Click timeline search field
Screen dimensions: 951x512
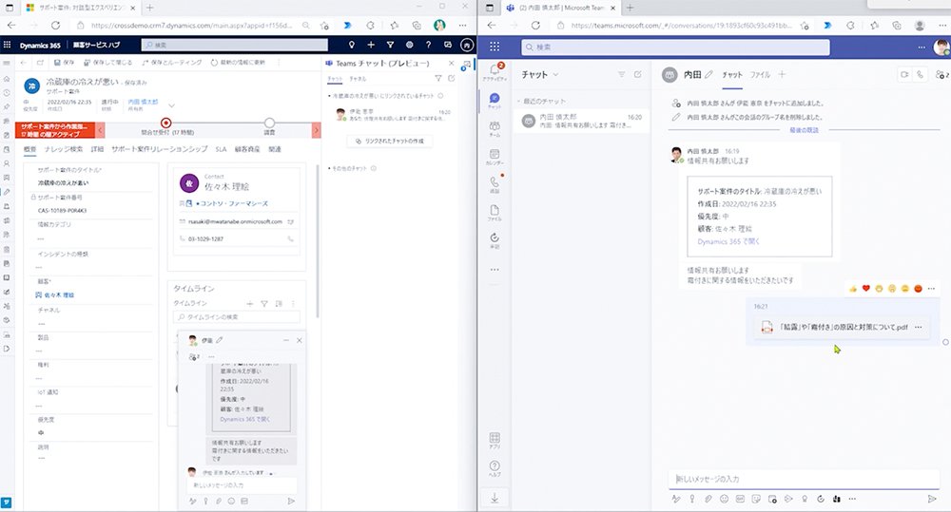coord(237,317)
